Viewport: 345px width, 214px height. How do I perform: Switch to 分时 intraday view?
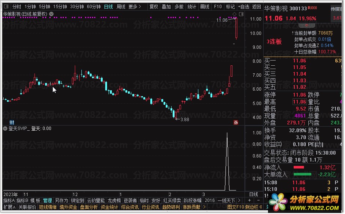[17, 7]
